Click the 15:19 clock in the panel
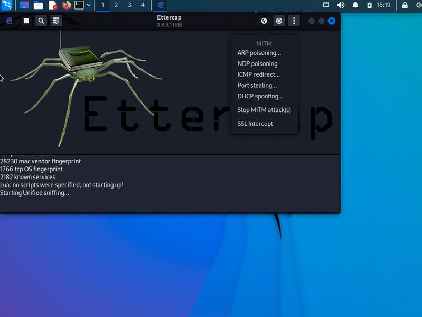Screen dimensions: 422x317 (x=383, y=5)
